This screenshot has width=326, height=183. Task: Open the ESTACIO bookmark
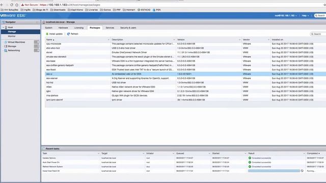tap(144, 10)
